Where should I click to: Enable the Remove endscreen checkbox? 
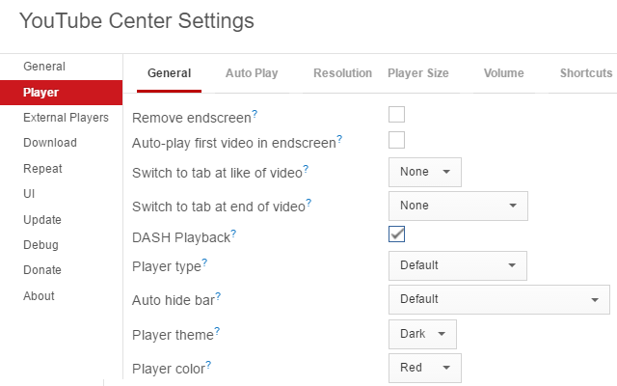pyautogui.click(x=396, y=115)
